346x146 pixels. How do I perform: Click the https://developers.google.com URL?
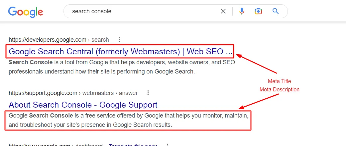pos(48,40)
